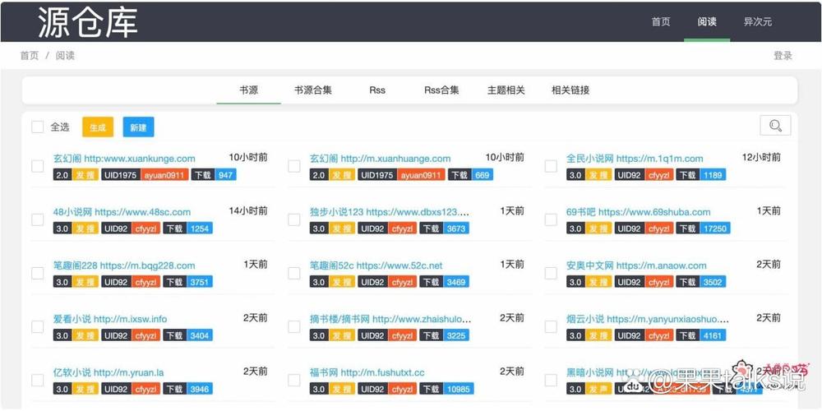Click the search magnifier icon
This screenshot has height=411, width=822.
(775, 126)
